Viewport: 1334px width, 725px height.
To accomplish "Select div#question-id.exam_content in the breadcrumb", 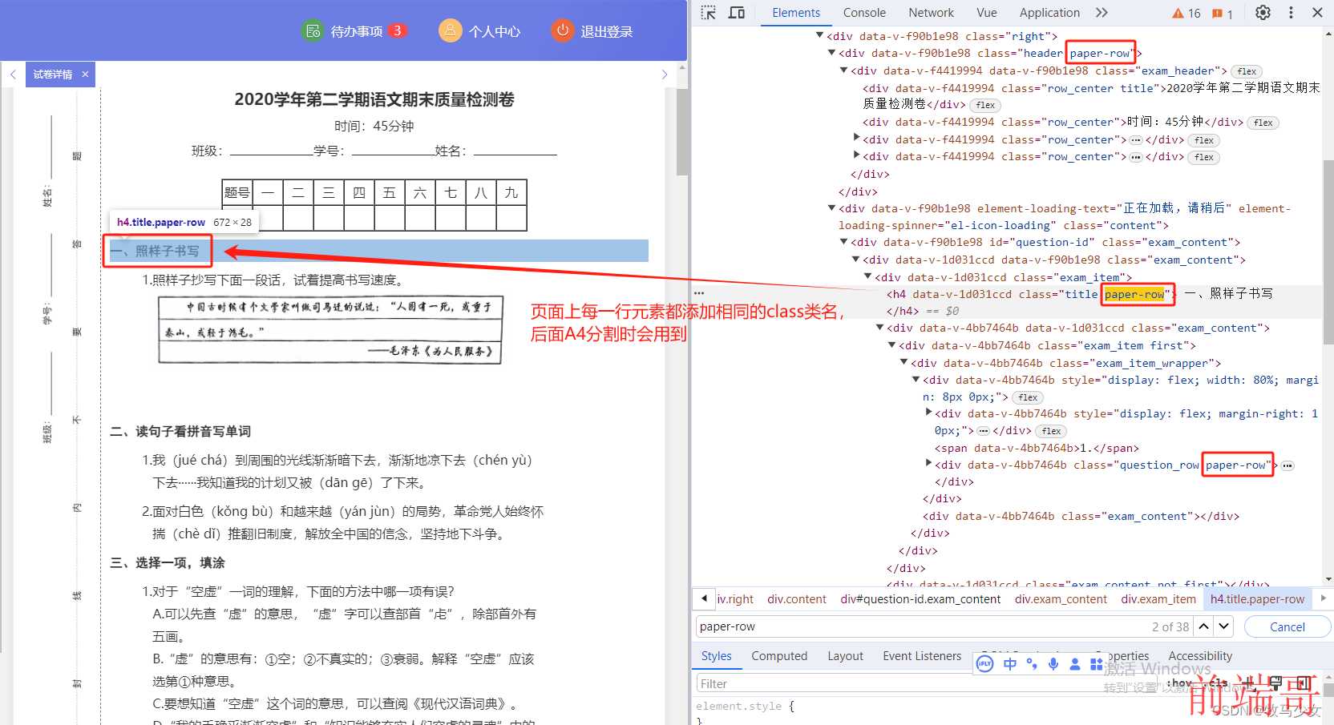I will 920,599.
